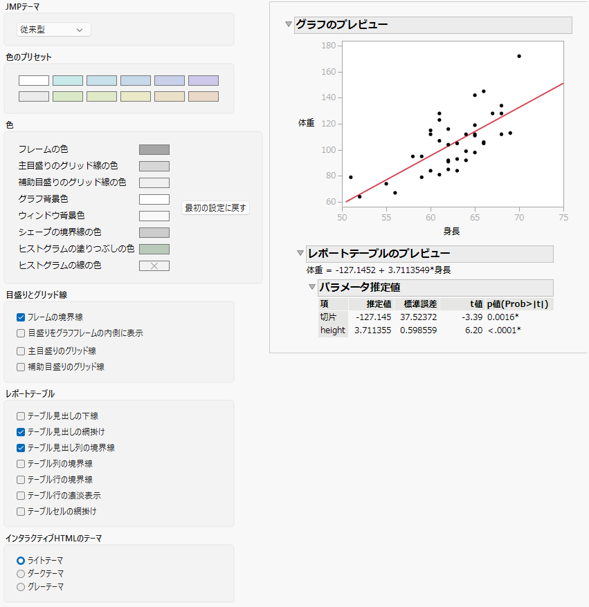Enable the 主目盛りのグリッド線 checkbox

pos(21,351)
